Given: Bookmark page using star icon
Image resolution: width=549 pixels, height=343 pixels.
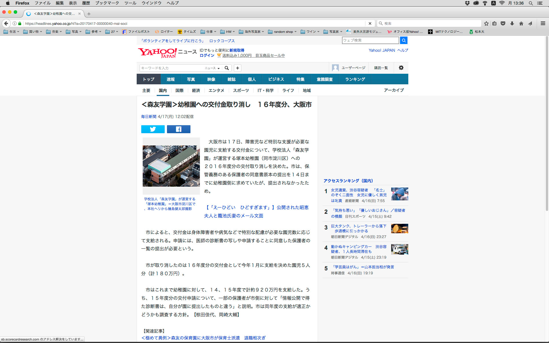Looking at the screenshot, I should coord(486,23).
